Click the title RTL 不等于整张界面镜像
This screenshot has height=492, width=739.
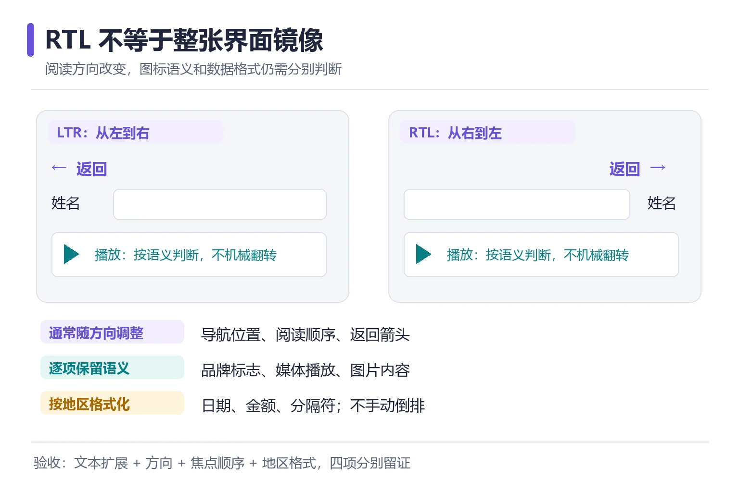(184, 40)
